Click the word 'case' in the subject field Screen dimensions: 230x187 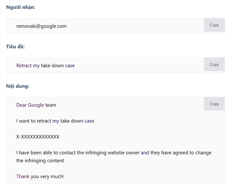coord(70,66)
